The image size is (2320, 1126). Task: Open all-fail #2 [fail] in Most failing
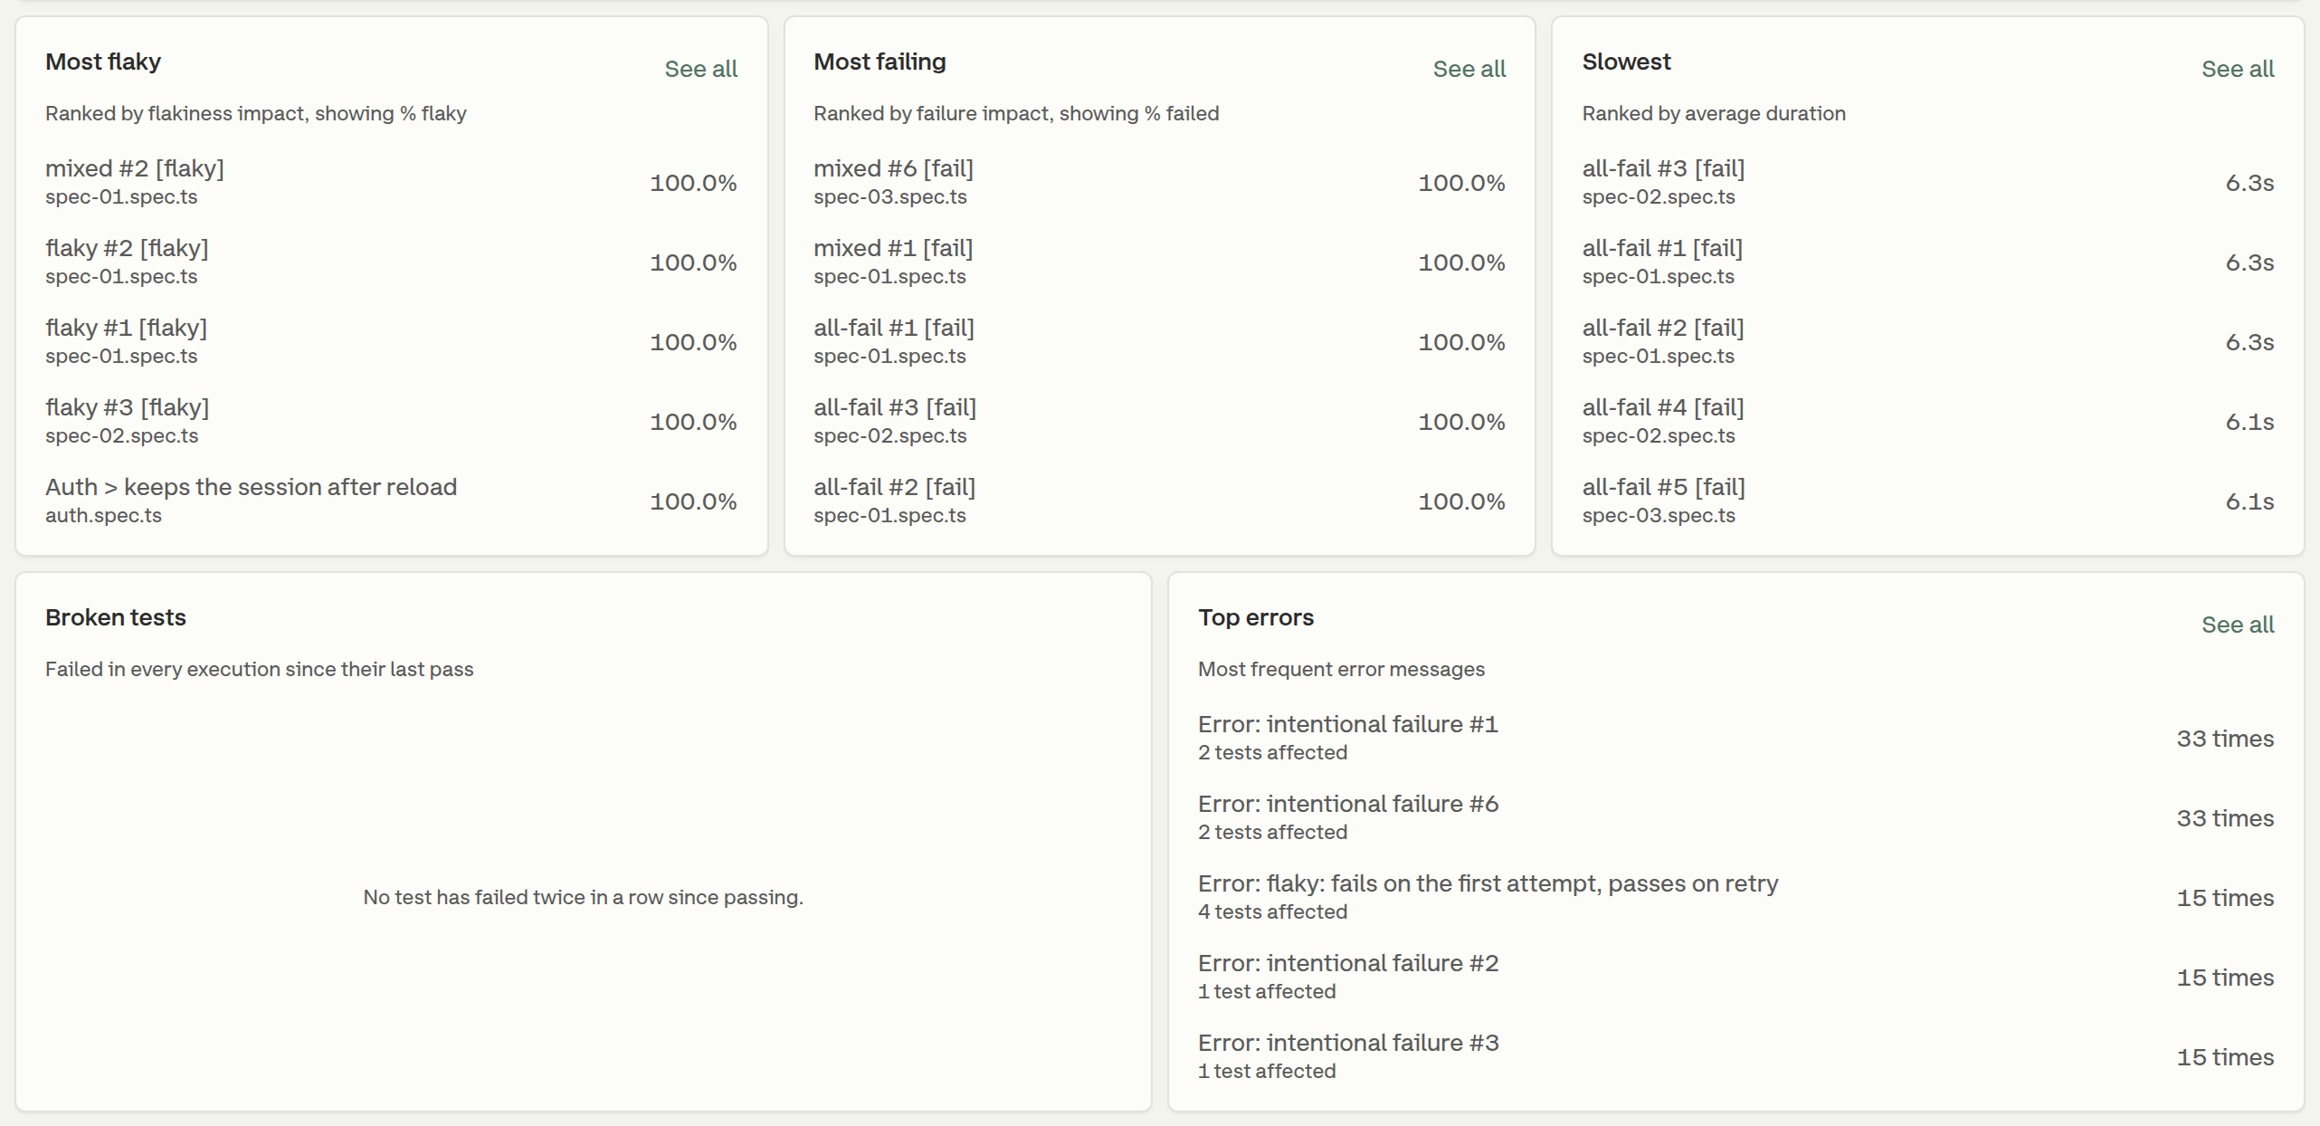pyautogui.click(x=1159, y=501)
